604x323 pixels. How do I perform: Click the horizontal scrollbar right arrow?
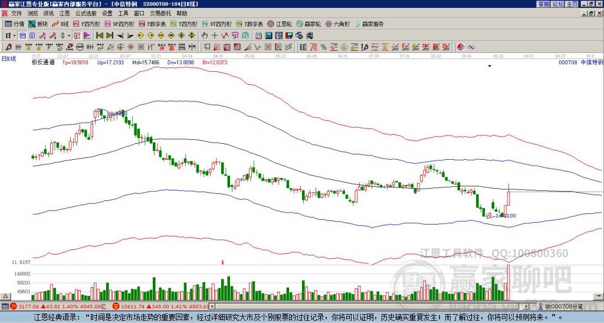(x=526, y=306)
